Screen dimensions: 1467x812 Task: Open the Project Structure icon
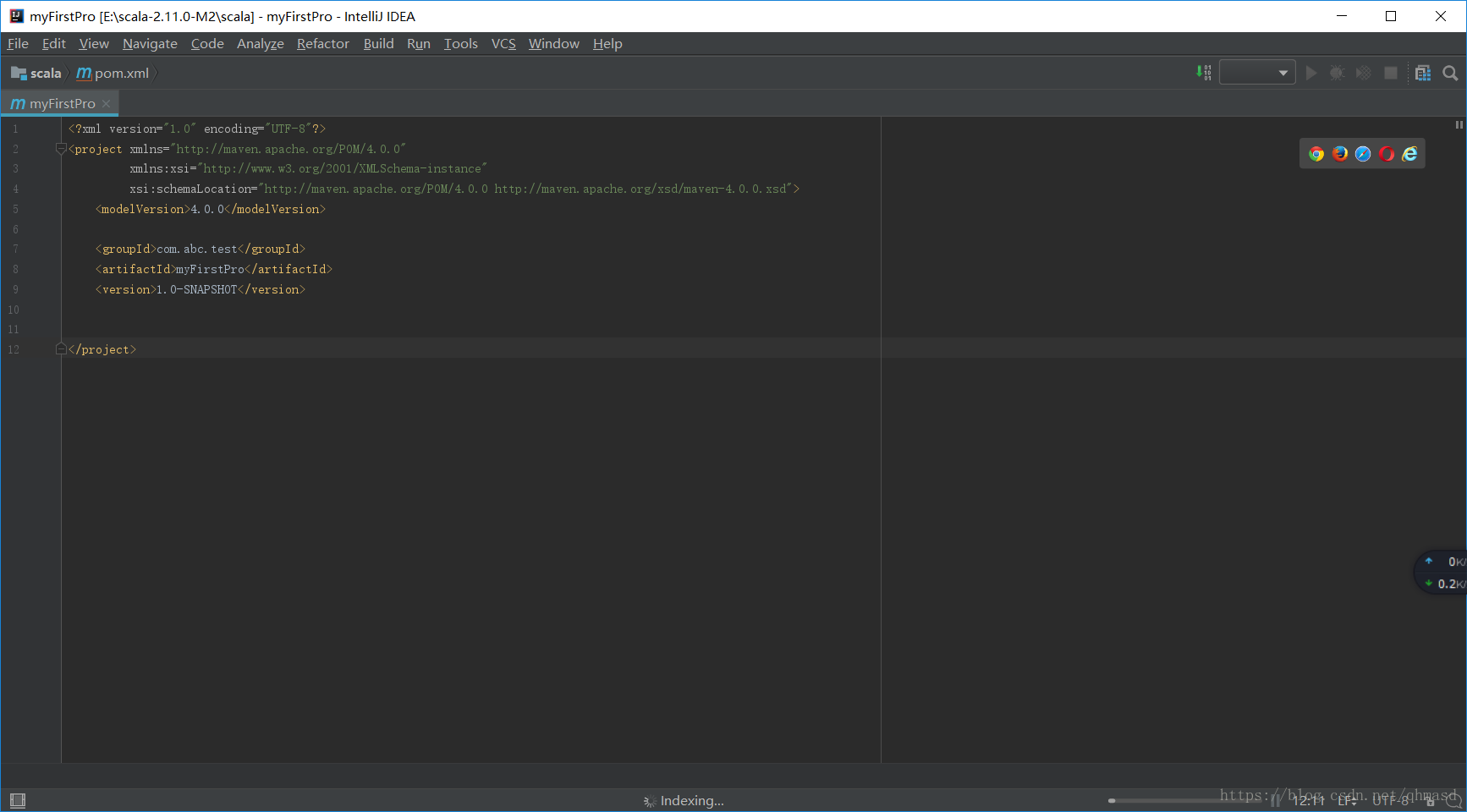(x=1423, y=74)
